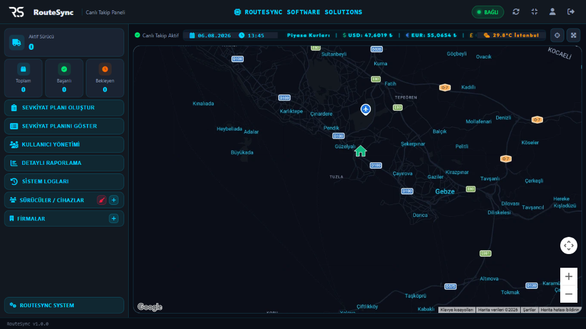Click the EUR: 55,0654 exchange rate

click(431, 35)
